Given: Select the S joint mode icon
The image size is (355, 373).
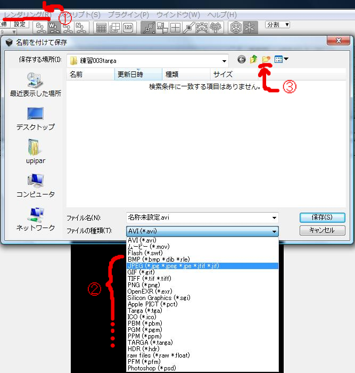Looking at the screenshot, I should coord(41,28).
